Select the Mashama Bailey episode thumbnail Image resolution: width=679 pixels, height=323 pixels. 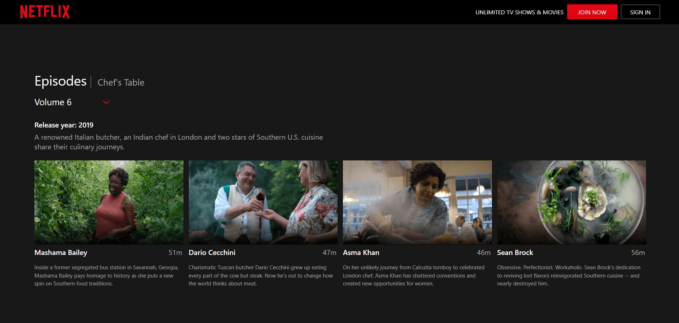point(109,202)
